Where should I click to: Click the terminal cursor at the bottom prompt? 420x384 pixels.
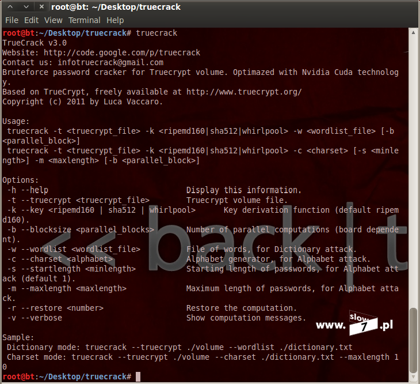click(138, 377)
